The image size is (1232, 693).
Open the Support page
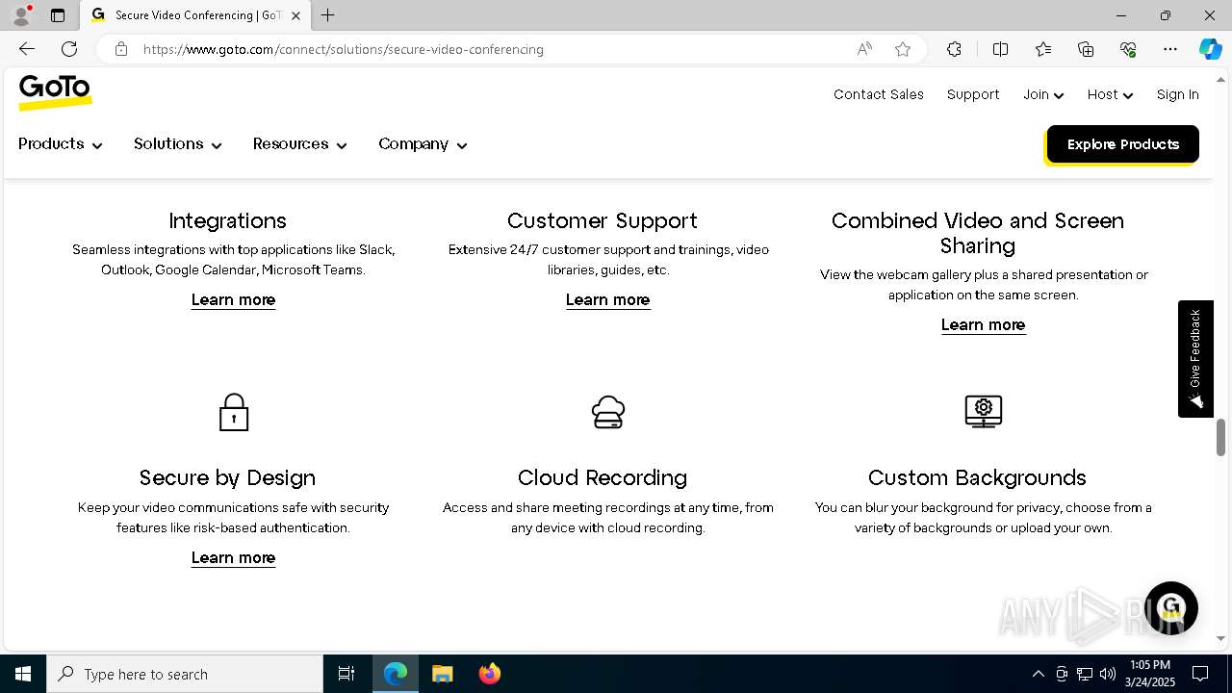tap(973, 94)
